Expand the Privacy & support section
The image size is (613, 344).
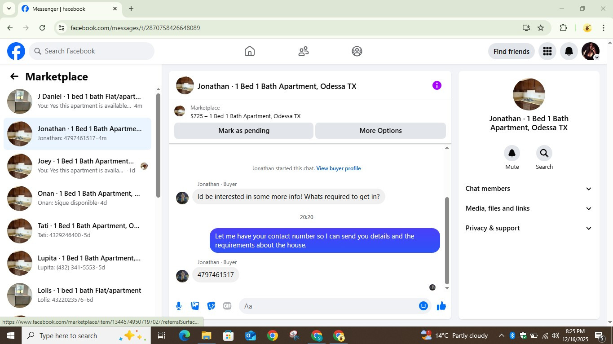pyautogui.click(x=529, y=228)
